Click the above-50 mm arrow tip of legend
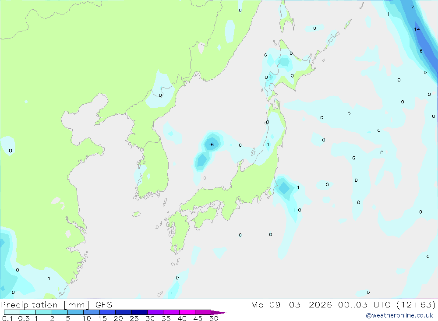 pyautogui.click(x=219, y=312)
